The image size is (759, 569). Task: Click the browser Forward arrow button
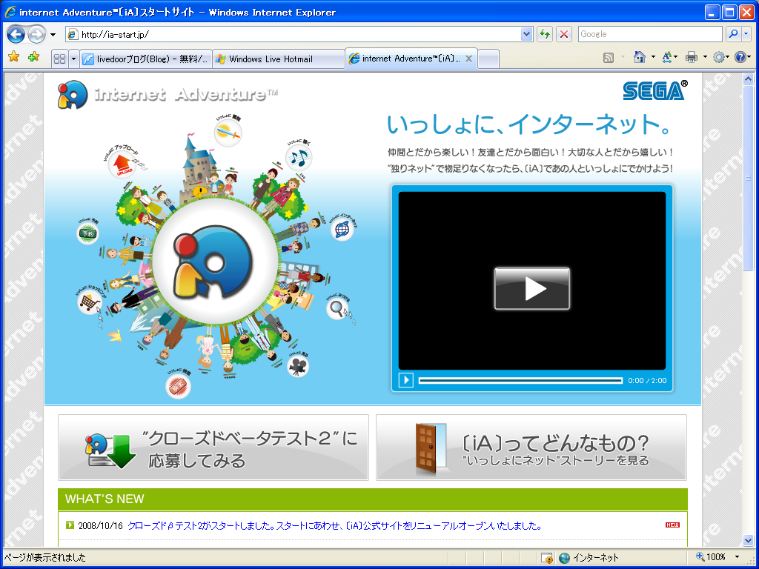[36, 34]
